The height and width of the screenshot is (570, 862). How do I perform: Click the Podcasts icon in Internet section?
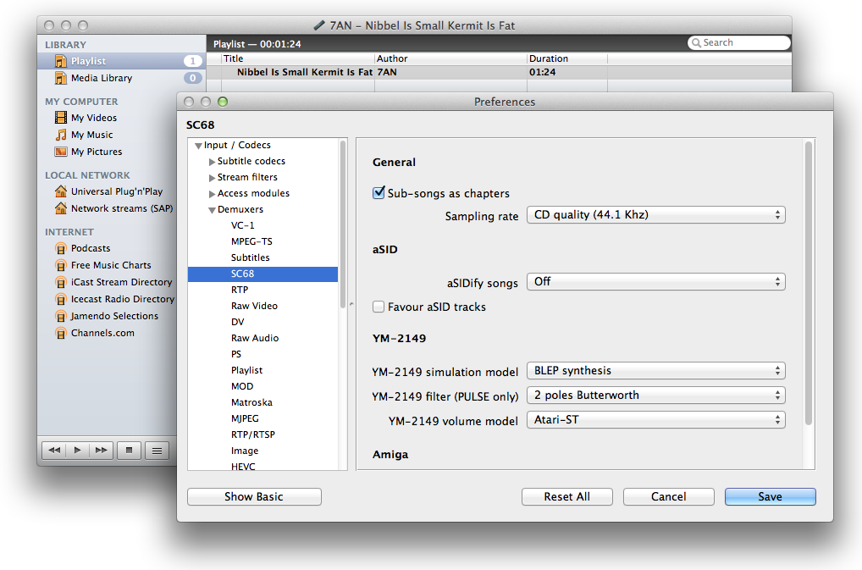[x=61, y=248]
